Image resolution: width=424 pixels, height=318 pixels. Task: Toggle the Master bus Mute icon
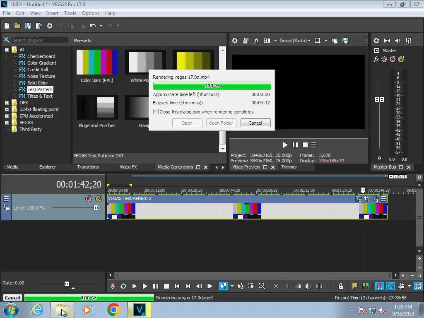[393, 59]
